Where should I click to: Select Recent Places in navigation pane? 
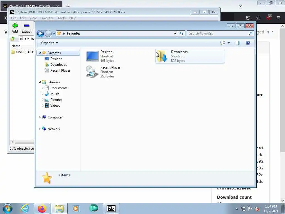[x=60, y=70]
